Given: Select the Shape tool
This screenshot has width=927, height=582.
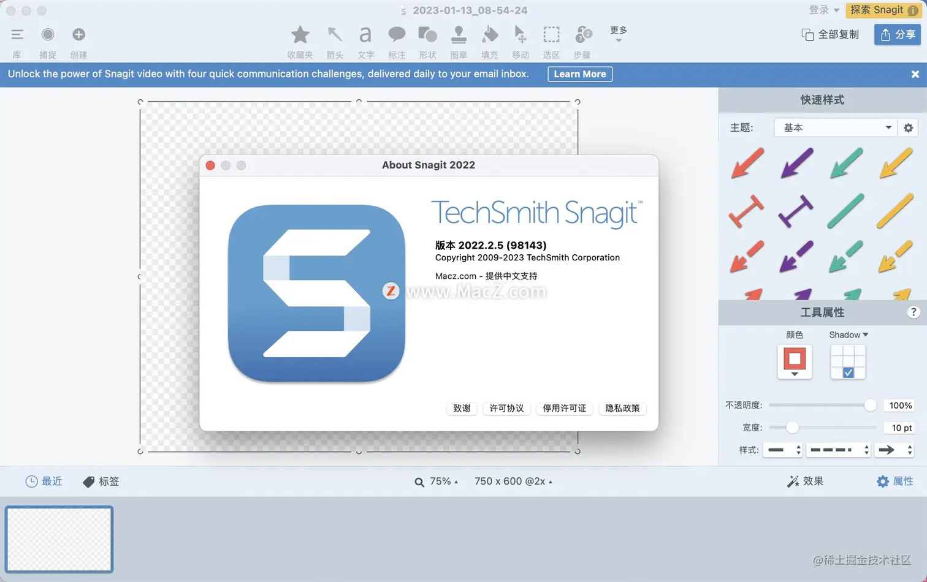Looking at the screenshot, I should click(x=427, y=35).
